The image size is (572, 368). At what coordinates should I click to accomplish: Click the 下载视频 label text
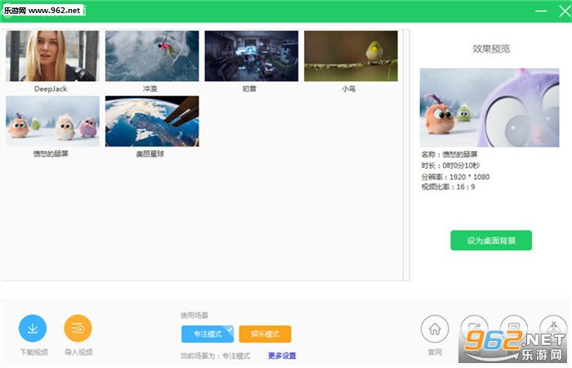click(34, 352)
